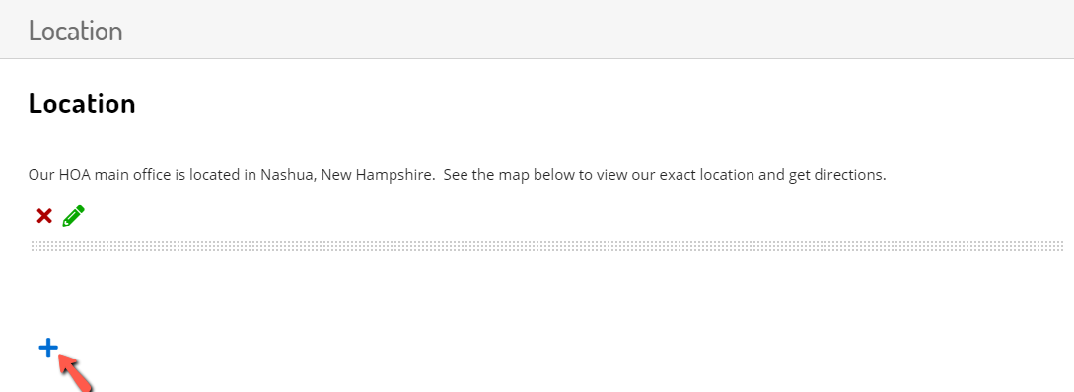This screenshot has height=392, width=1074.
Task: Select the bold Location heading
Action: pyautogui.click(x=82, y=104)
